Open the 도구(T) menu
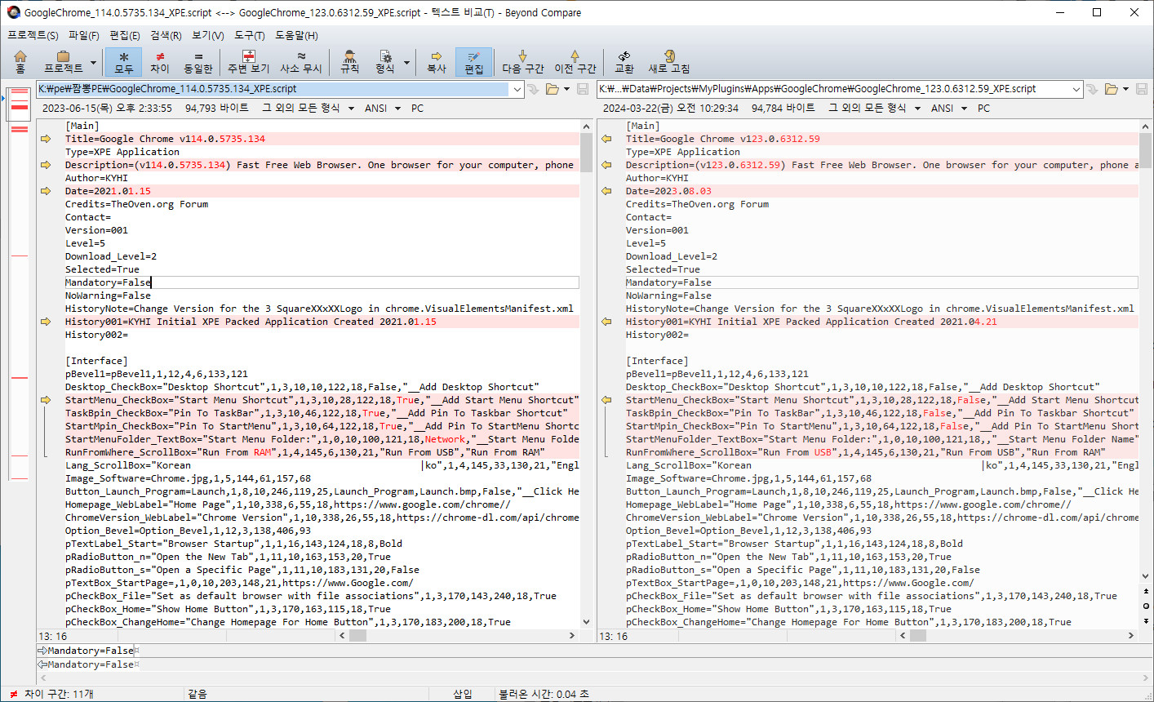The height and width of the screenshot is (702, 1154). [249, 35]
